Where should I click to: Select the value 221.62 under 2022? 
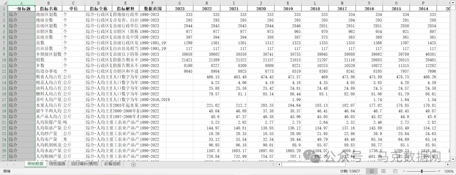pyautogui.click(x=206, y=105)
